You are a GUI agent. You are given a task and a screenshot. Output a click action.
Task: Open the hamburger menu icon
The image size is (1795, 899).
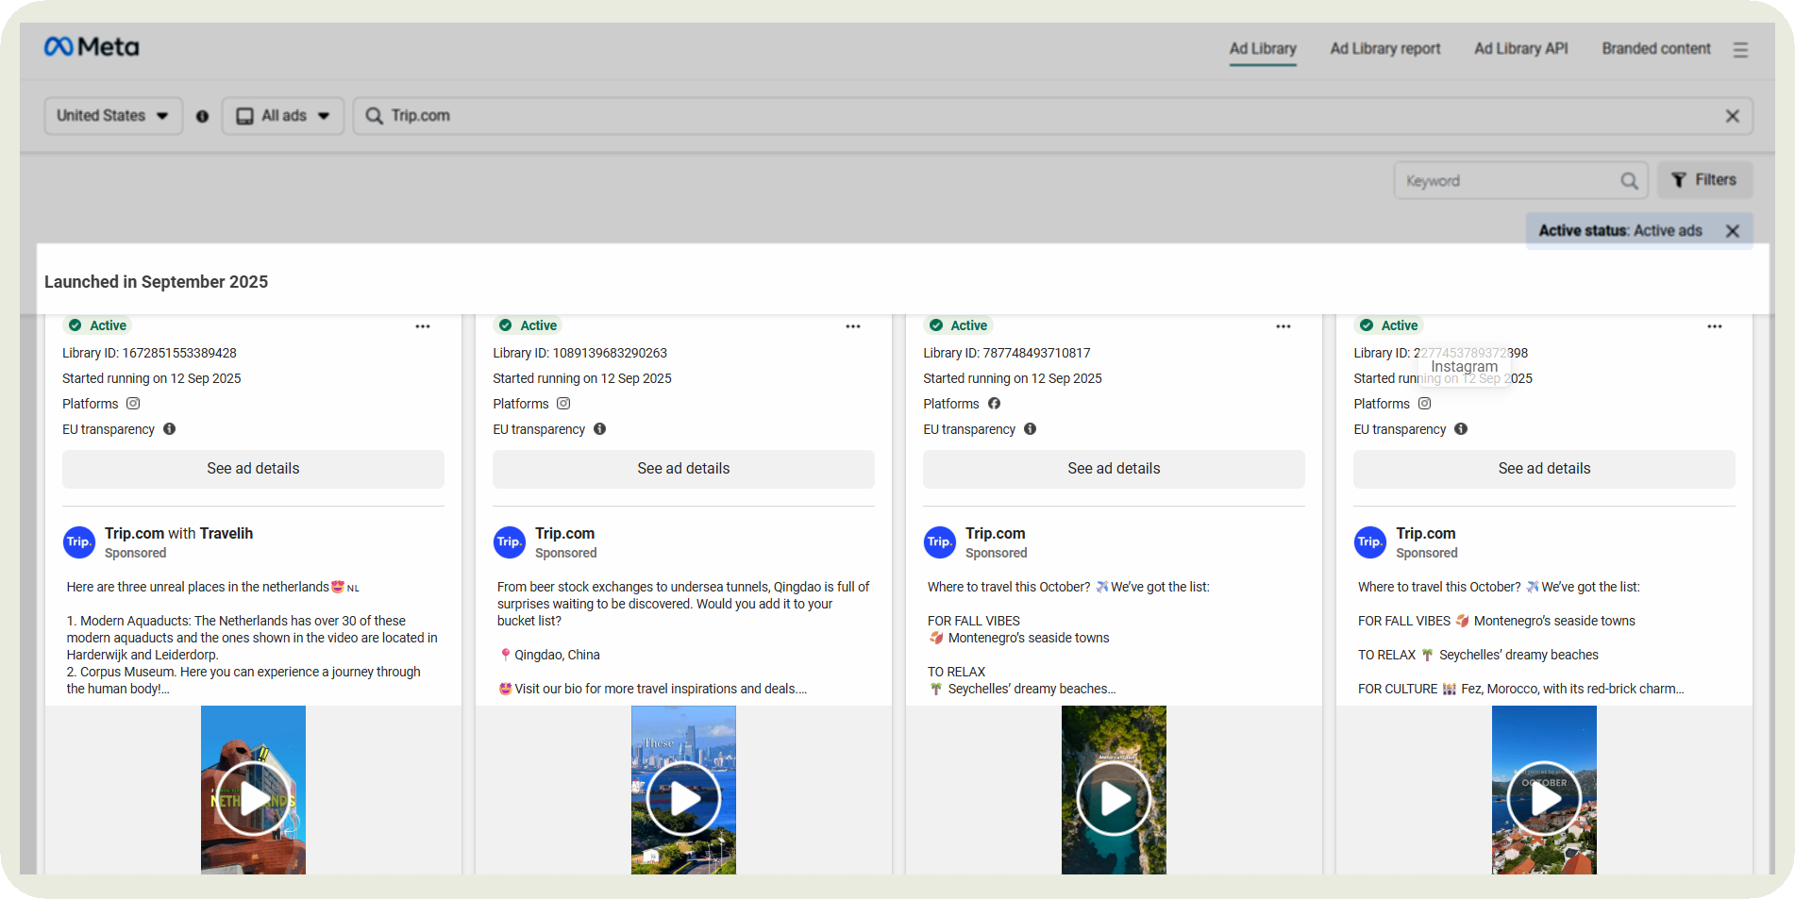pyautogui.click(x=1740, y=50)
